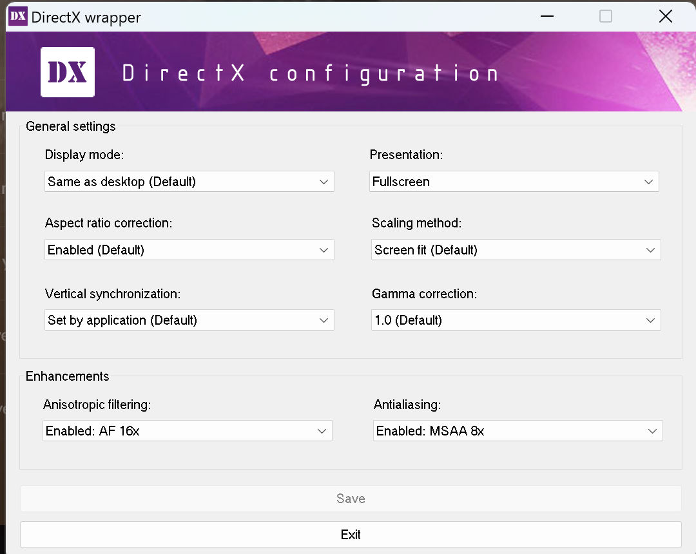Minimize the DirectX wrapper window
696x554 pixels.
(547, 16)
